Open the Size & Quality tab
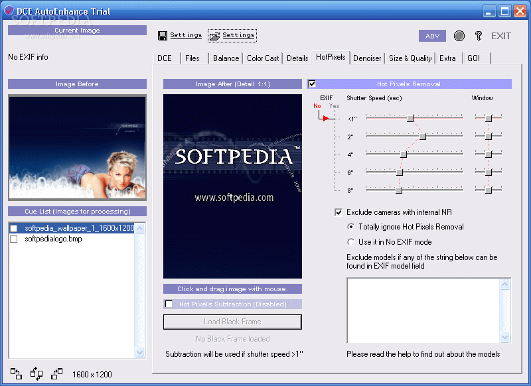Image resolution: width=531 pixels, height=386 pixels. [410, 58]
